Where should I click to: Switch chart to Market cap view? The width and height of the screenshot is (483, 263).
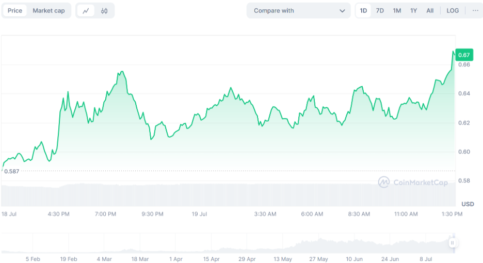tap(49, 11)
